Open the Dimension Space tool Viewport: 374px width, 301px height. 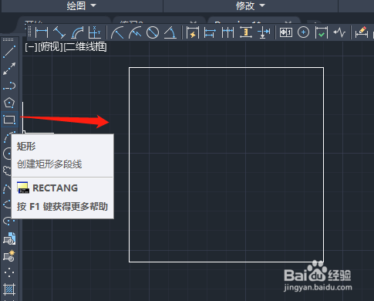click(246, 32)
